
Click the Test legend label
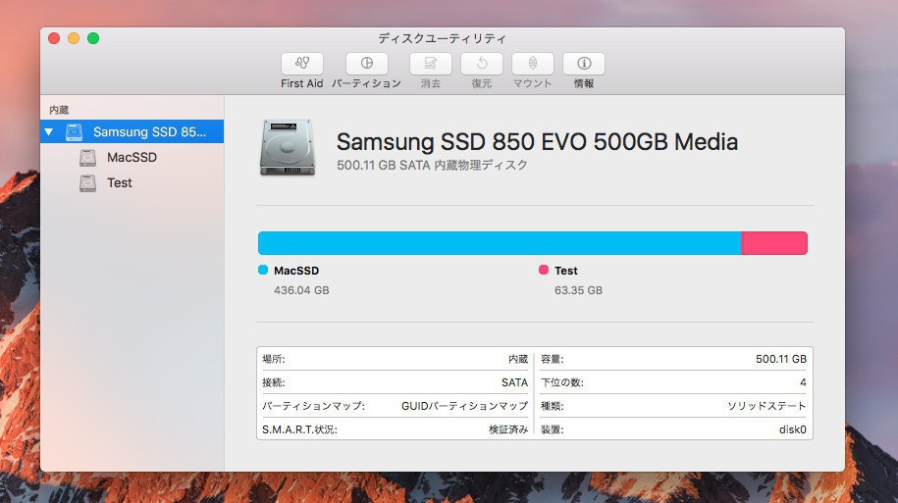tap(566, 271)
